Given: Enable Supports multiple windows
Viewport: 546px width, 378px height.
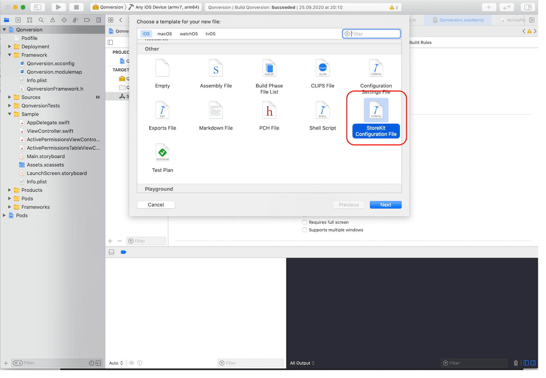Looking at the screenshot, I should click(x=304, y=230).
